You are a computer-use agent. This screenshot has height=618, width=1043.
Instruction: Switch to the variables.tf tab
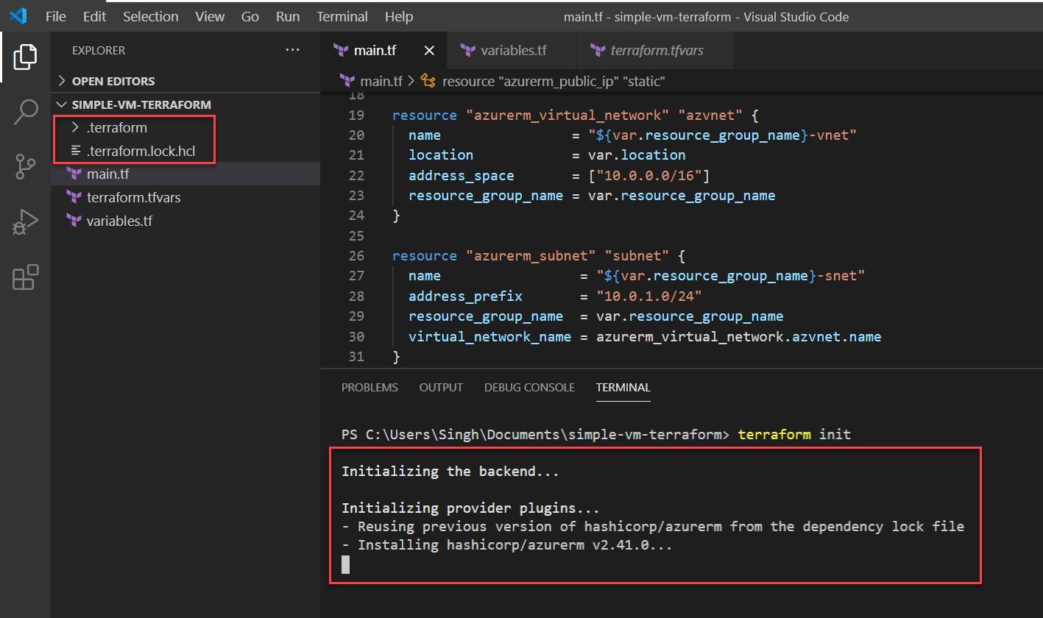[513, 51]
